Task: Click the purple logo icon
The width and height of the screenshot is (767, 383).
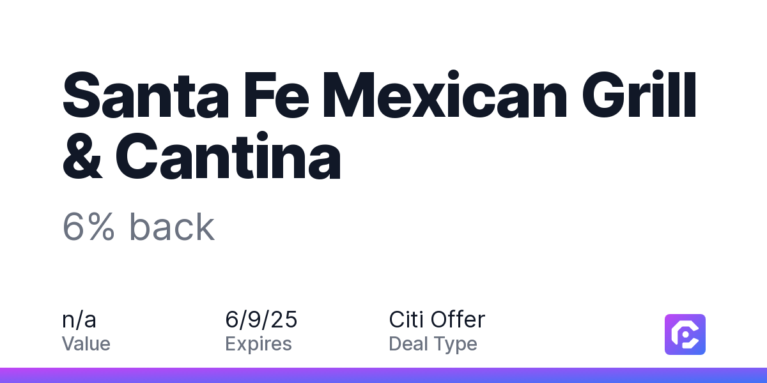Action: point(685,334)
